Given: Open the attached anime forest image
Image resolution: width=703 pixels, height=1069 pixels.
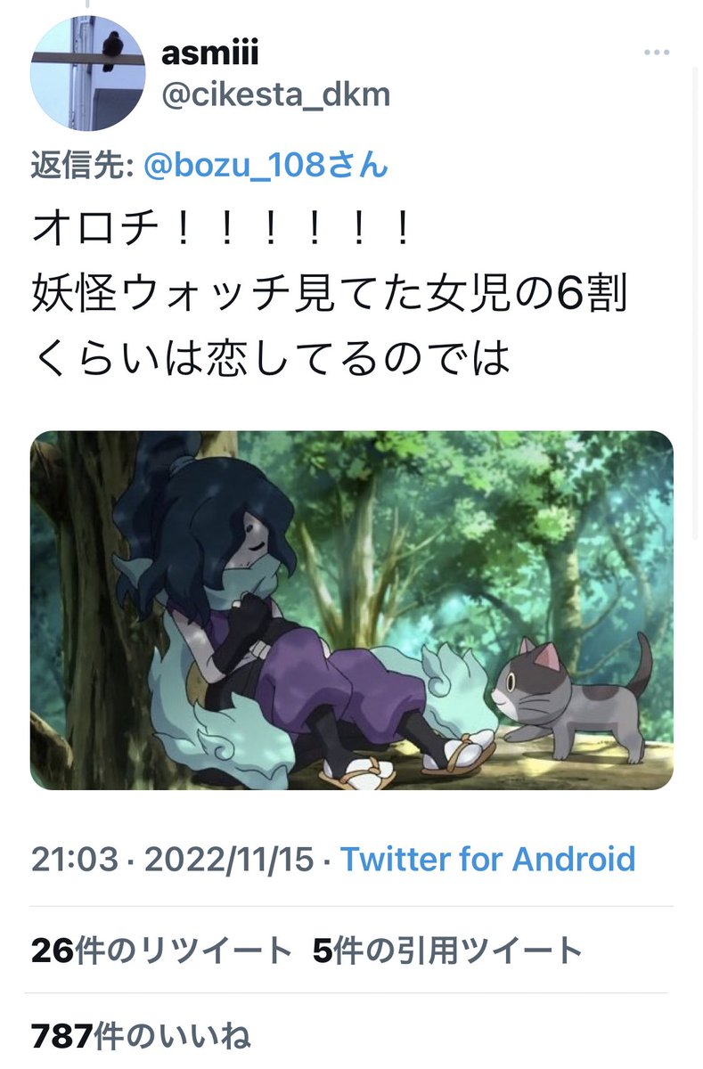Looking at the screenshot, I should point(352,611).
